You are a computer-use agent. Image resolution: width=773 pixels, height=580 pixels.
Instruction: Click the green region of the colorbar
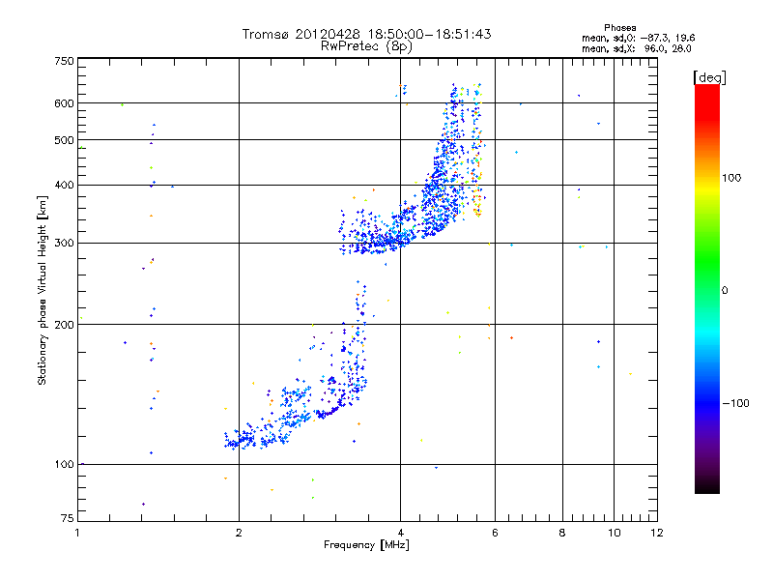(x=707, y=261)
